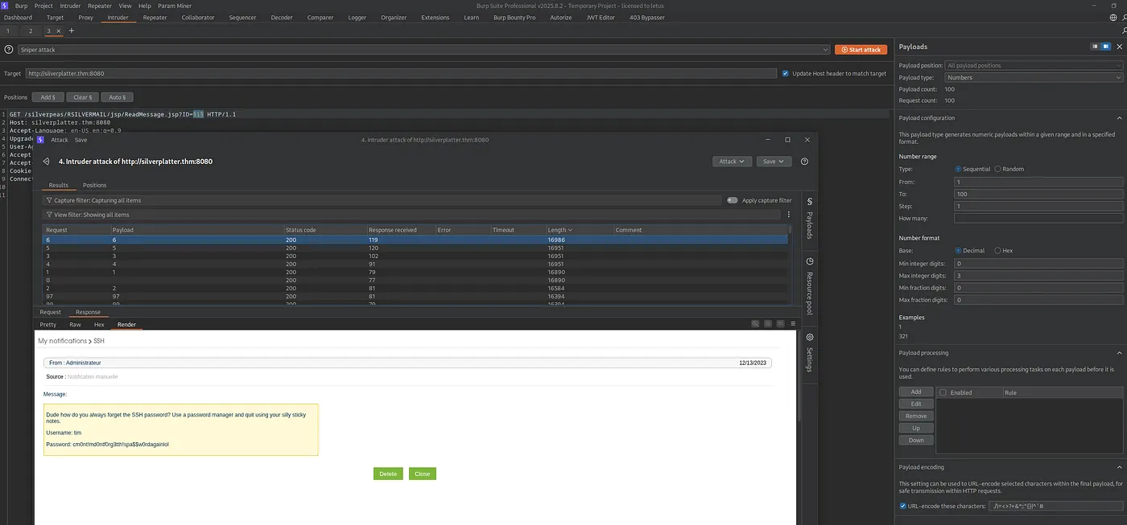
Task: Add a payload processing rule
Action: 916,392
